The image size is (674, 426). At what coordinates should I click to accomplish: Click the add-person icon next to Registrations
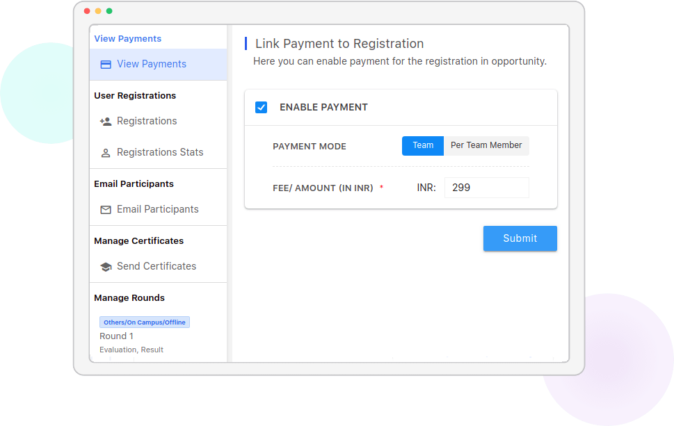(105, 122)
